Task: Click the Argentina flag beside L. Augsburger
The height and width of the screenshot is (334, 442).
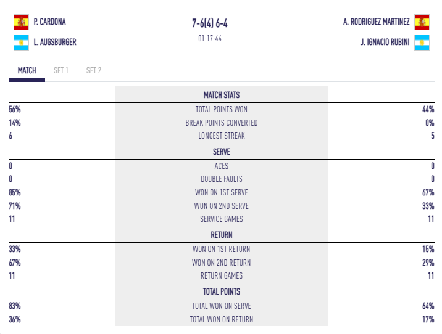Action: (21, 42)
